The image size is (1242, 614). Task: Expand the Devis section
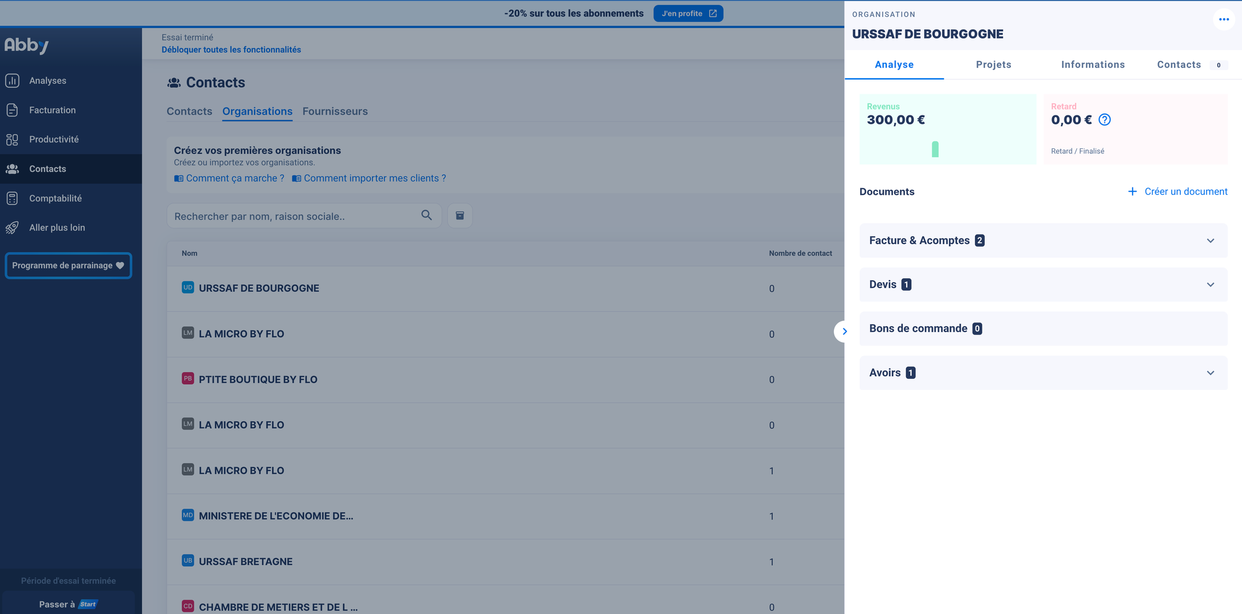1043,284
